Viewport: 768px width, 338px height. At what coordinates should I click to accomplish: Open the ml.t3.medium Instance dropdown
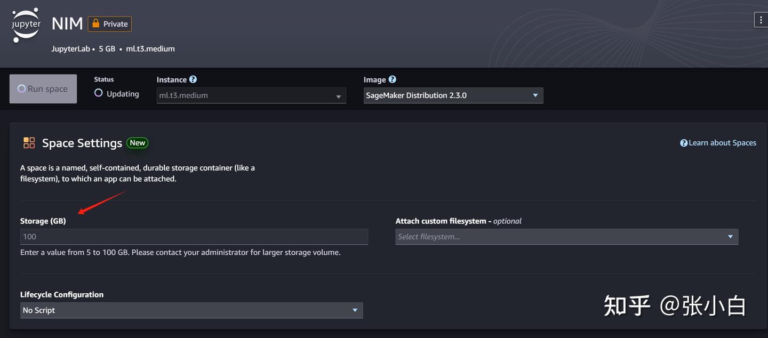[251, 96]
